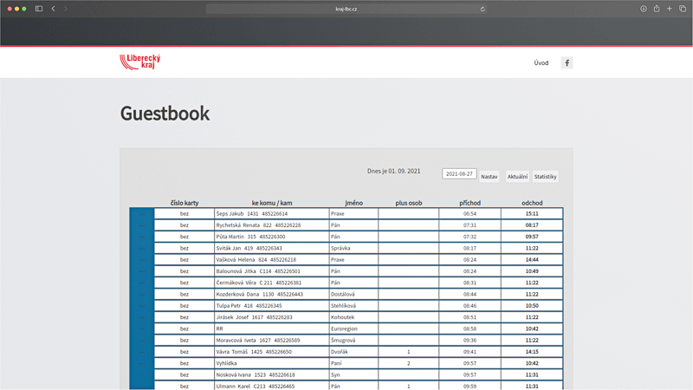Click the odchod column header

(x=532, y=203)
